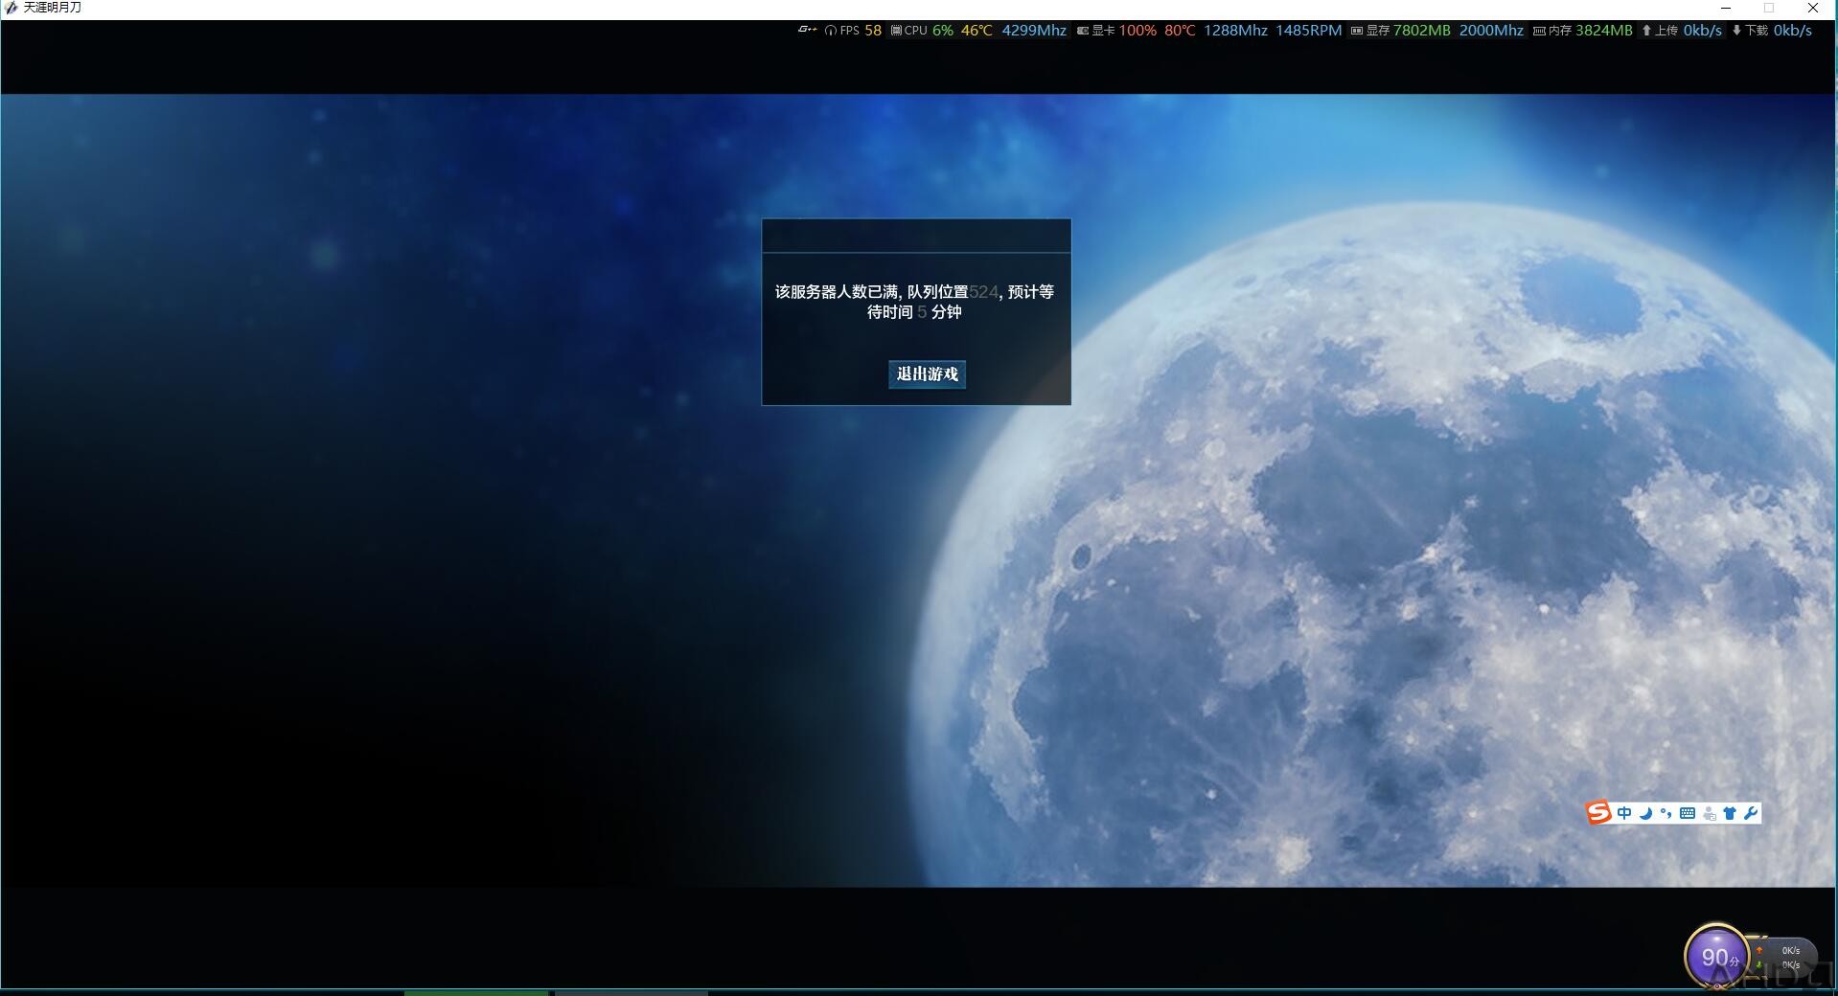Click the upload 0K/s value in the speed widget
This screenshot has width=1838, height=996.
coord(1790,950)
